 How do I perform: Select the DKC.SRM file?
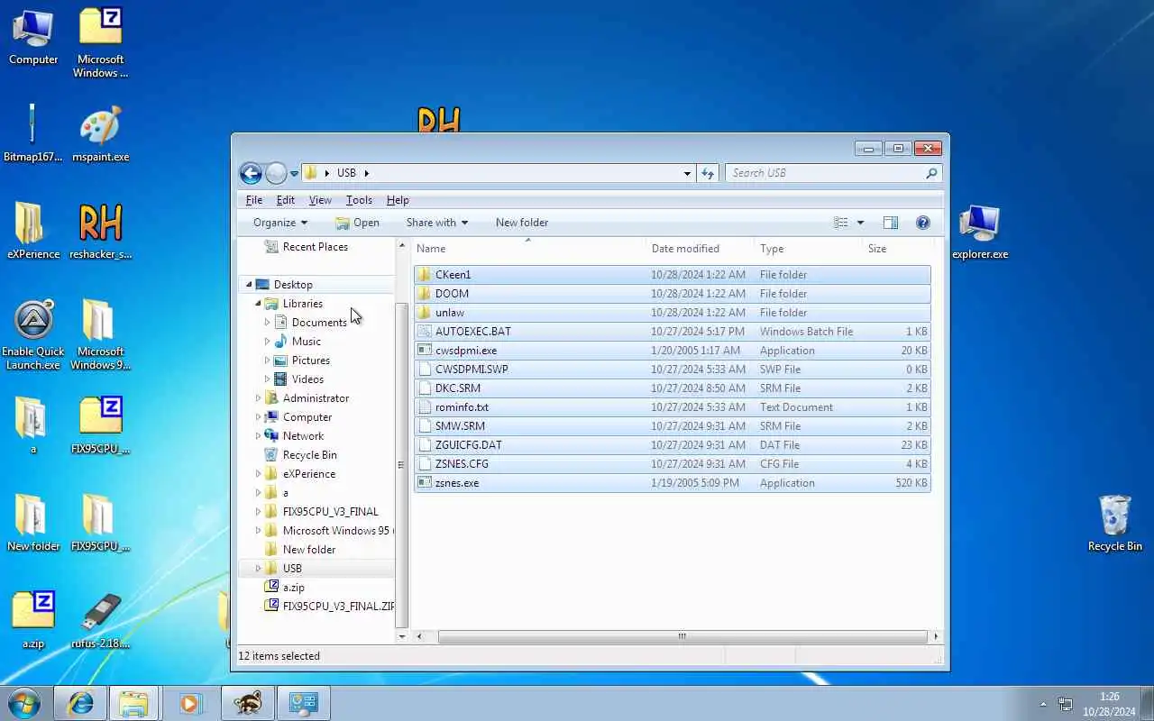click(673, 388)
